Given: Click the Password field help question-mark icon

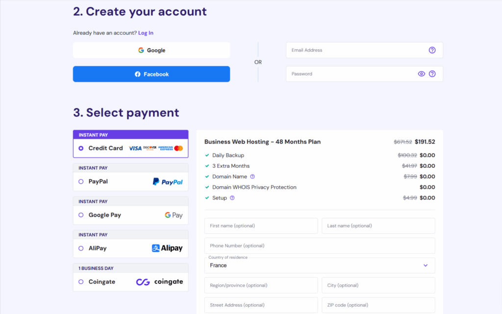Looking at the screenshot, I should 432,74.
